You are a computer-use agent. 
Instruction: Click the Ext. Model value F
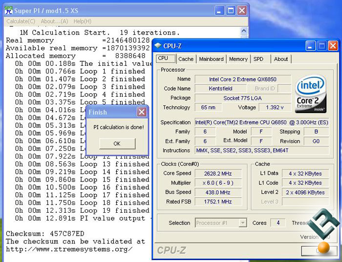(x=261, y=141)
